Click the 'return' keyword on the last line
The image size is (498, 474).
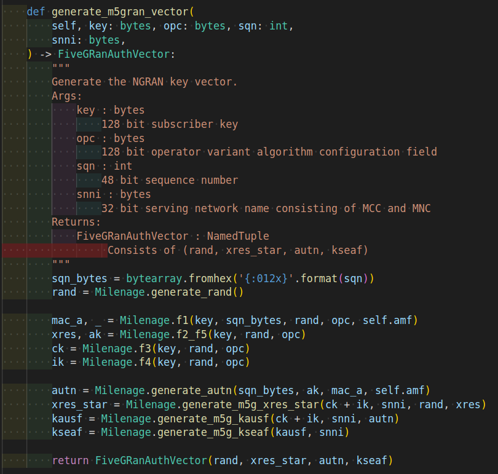coord(70,460)
